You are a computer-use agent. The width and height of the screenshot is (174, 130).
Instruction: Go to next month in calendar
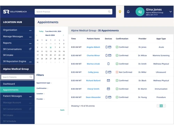63,35
